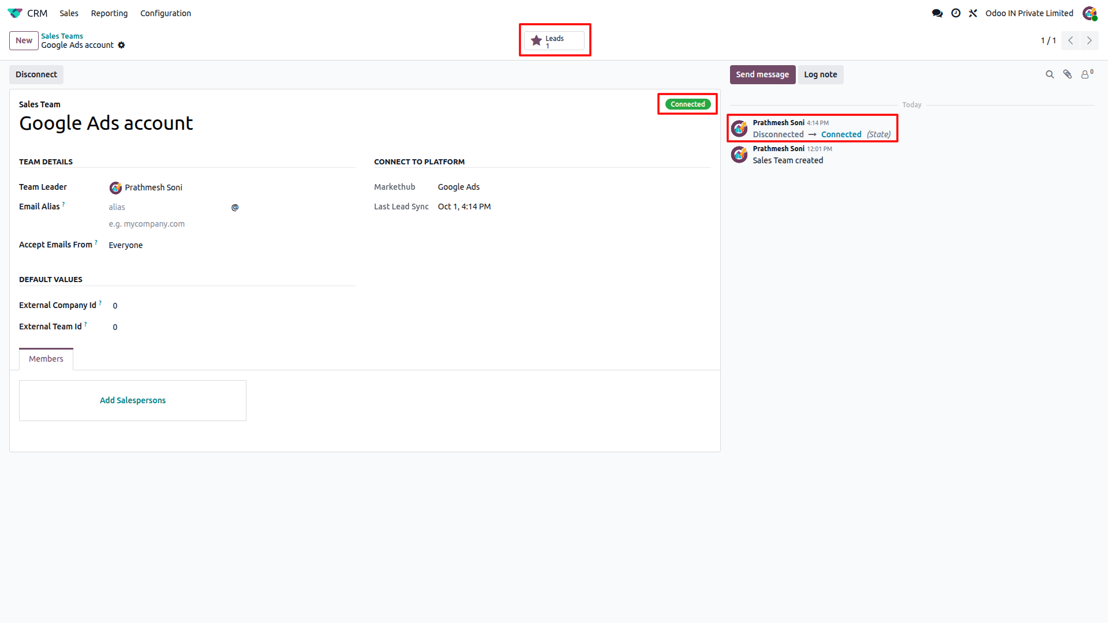
Task: Open the attachments paperclip icon
Action: tap(1068, 74)
